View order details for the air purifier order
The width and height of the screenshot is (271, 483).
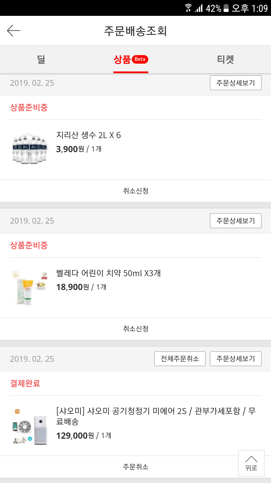[236, 359]
